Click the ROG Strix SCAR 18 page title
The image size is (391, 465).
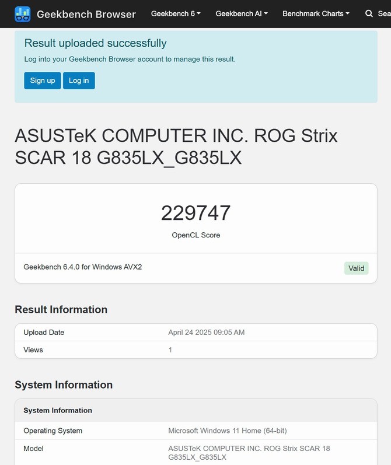click(176, 146)
